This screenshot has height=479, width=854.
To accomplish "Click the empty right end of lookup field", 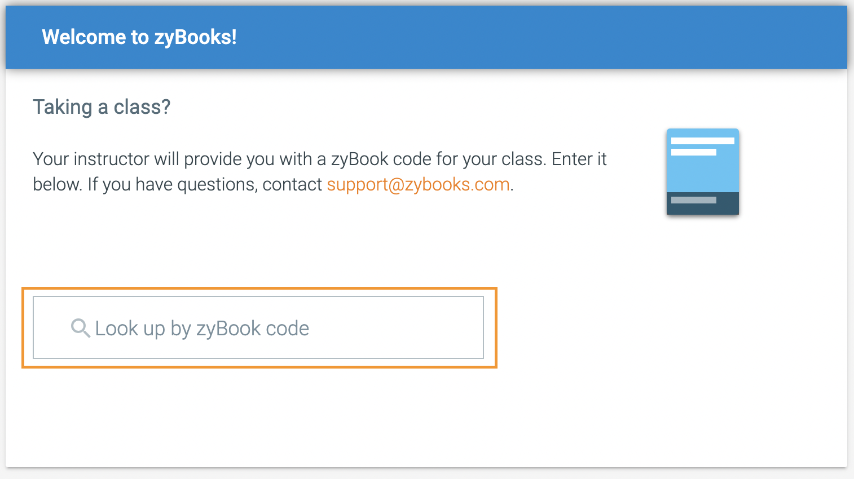I will 440,327.
